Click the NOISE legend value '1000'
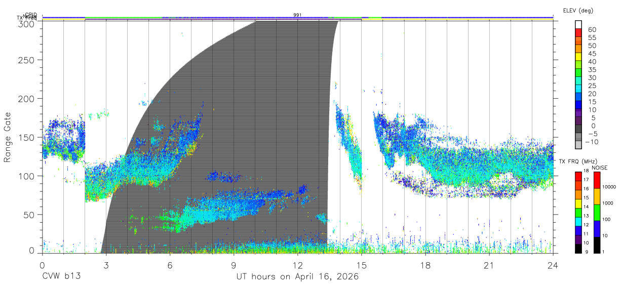Viewport: 622px width, 287px height. [x=608, y=203]
